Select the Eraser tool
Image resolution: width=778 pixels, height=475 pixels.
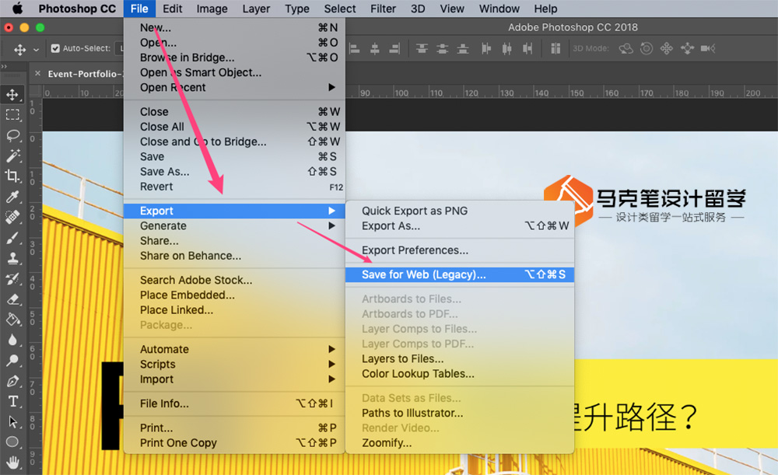12,299
